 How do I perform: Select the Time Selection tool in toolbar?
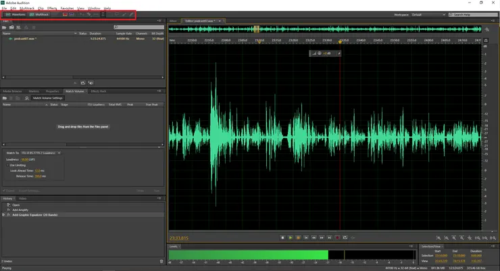[x=103, y=14]
